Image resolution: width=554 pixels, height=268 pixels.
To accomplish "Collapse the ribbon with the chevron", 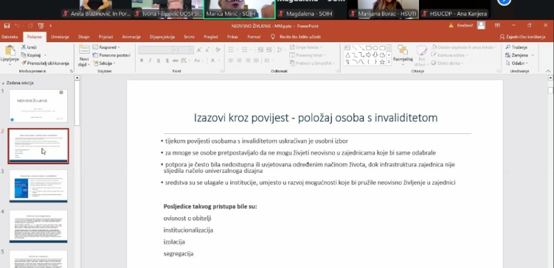I will 549,71.
